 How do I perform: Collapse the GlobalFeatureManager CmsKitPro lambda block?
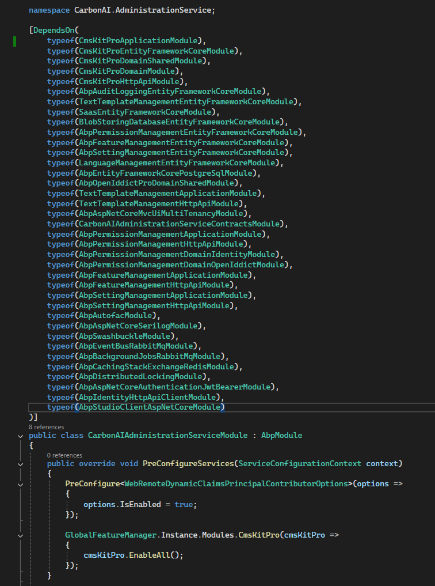point(21,535)
